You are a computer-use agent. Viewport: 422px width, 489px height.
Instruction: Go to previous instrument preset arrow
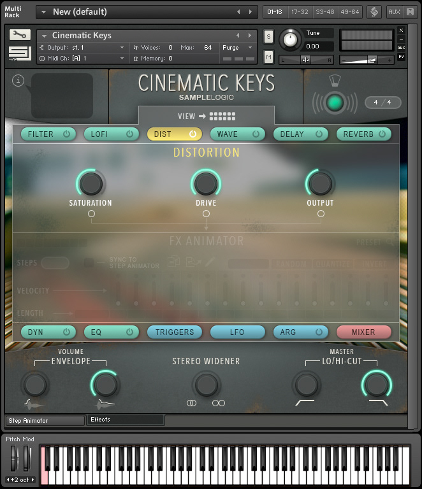[238, 36]
